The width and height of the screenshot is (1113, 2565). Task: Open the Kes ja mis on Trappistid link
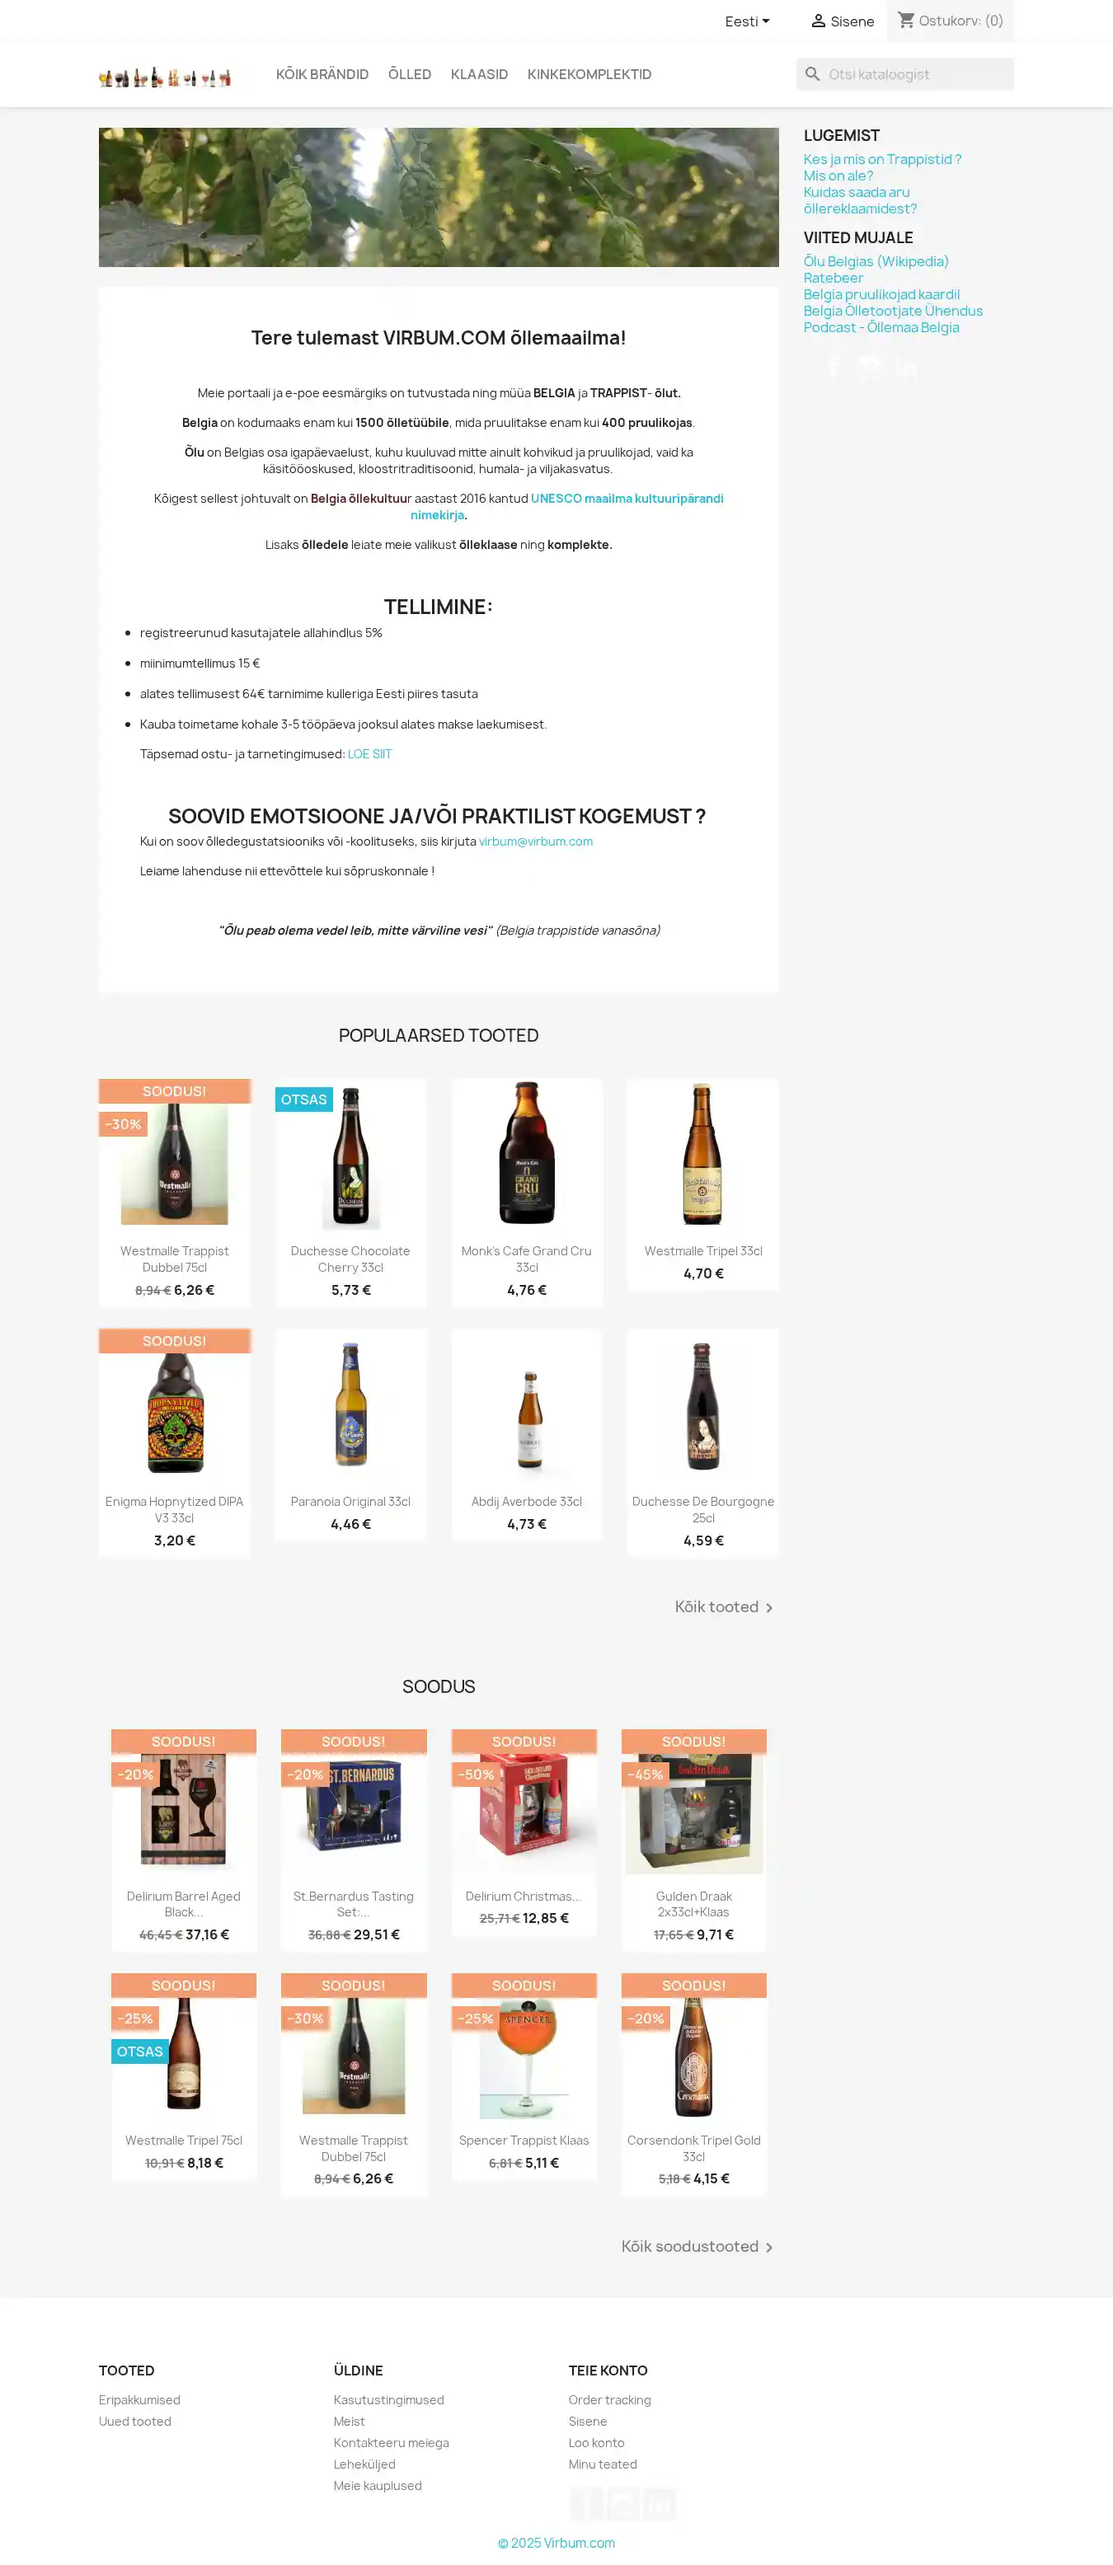[882, 159]
